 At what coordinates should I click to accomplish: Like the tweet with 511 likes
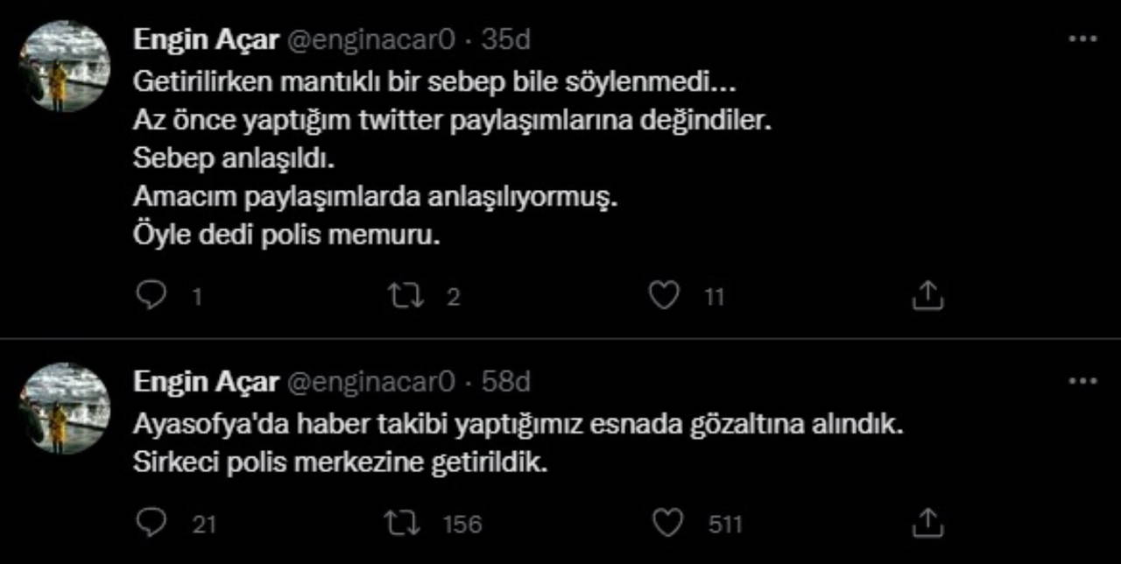(x=668, y=523)
